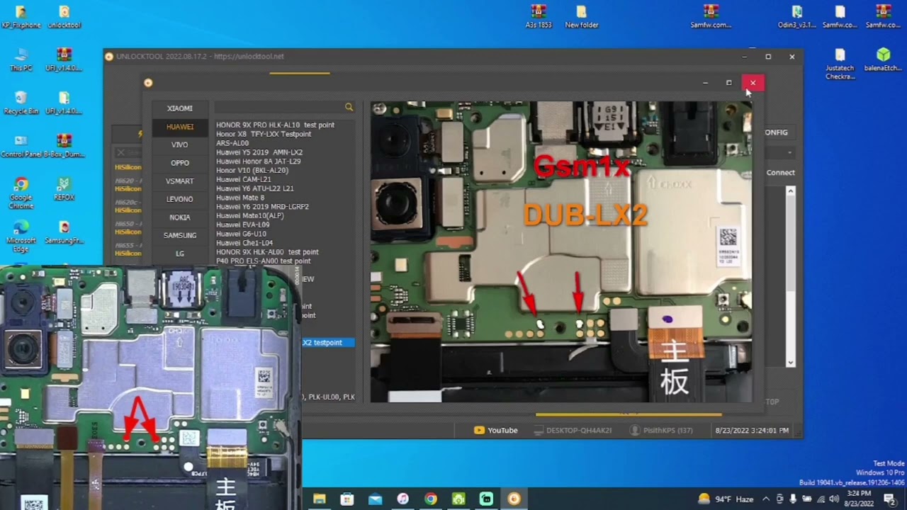Select the SAMSUNG brand tab

click(x=180, y=235)
